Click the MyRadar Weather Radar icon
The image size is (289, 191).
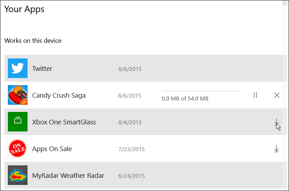[x=18, y=175]
